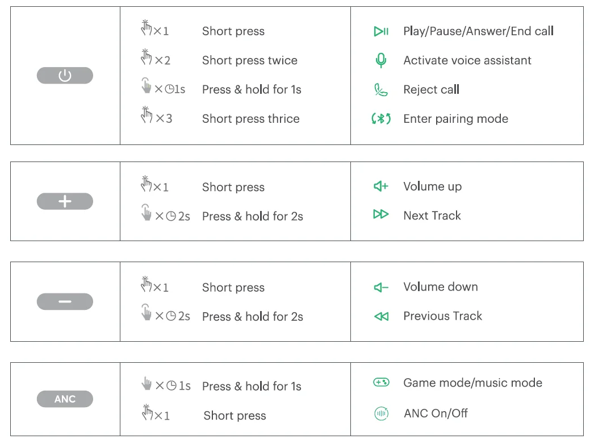590x439 pixels.
Task: Click the Game mode controller icon
Action: (x=381, y=383)
